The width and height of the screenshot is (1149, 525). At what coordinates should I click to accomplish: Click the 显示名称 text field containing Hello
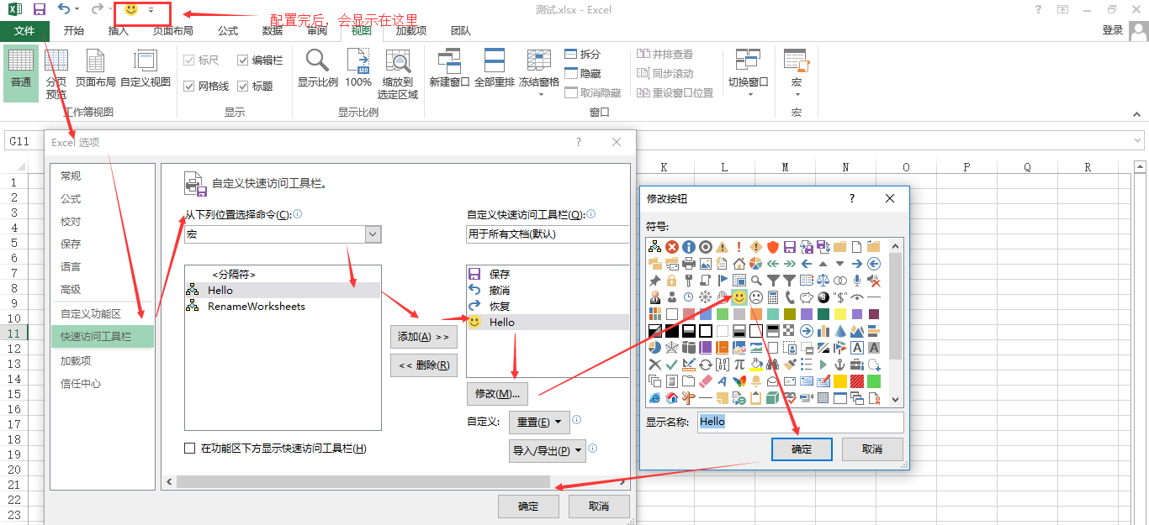coord(799,422)
